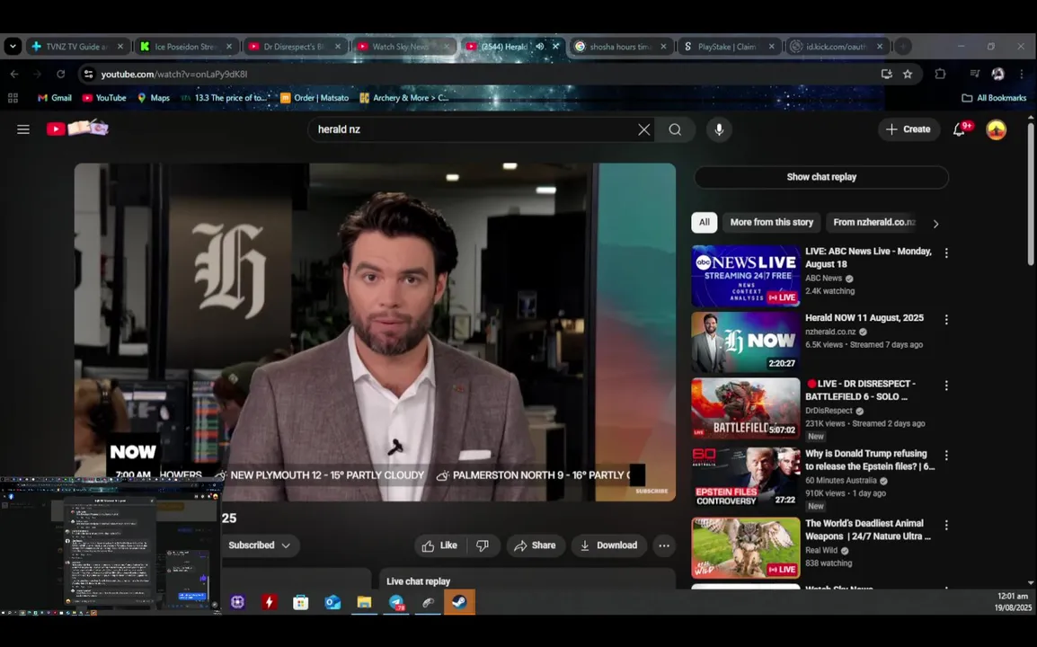The height and width of the screenshot is (647, 1037).
Task: Open options for ABC News Live video
Action: pyautogui.click(x=946, y=253)
